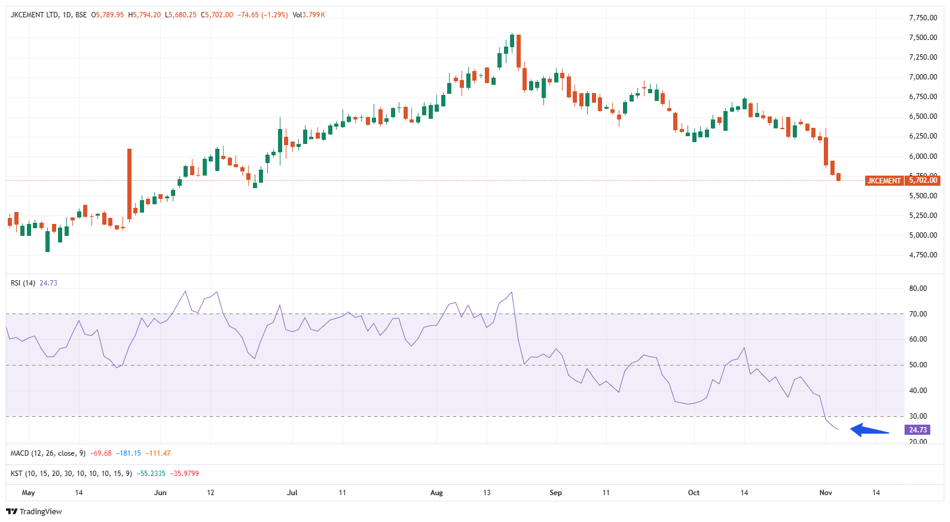
Task: Click the 7,500.00 price axis label
Action: click(x=922, y=38)
